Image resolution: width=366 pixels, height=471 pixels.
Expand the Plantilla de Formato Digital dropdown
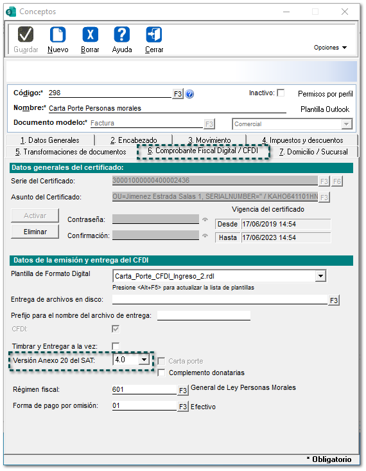click(x=320, y=276)
